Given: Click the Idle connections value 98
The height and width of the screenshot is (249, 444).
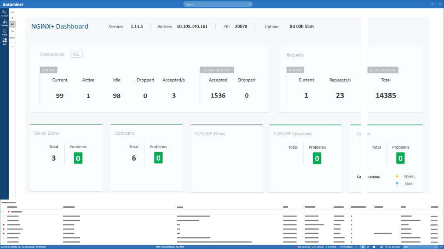Looking at the screenshot, I should point(117,96).
